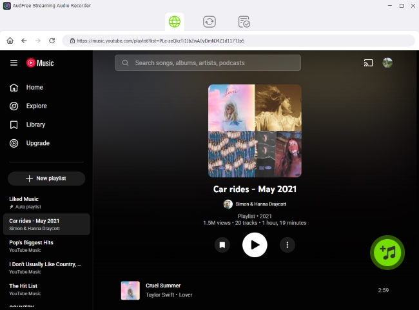Click the YouTube Music logo
The image size is (419, 310).
tap(40, 63)
